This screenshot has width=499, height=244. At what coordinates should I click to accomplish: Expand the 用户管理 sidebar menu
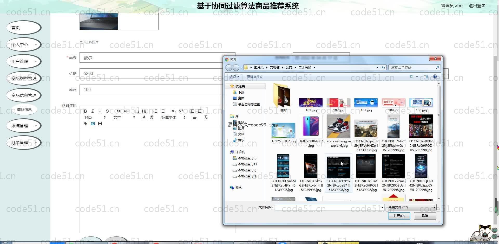[24, 61]
